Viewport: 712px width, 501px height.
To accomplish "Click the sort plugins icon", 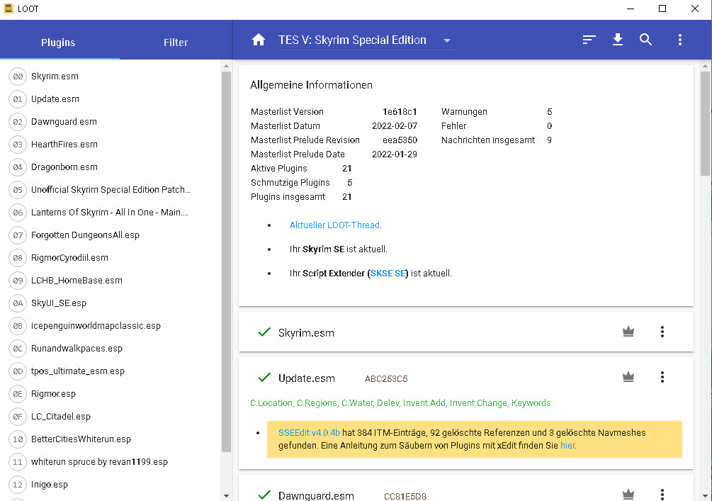I will click(x=589, y=40).
